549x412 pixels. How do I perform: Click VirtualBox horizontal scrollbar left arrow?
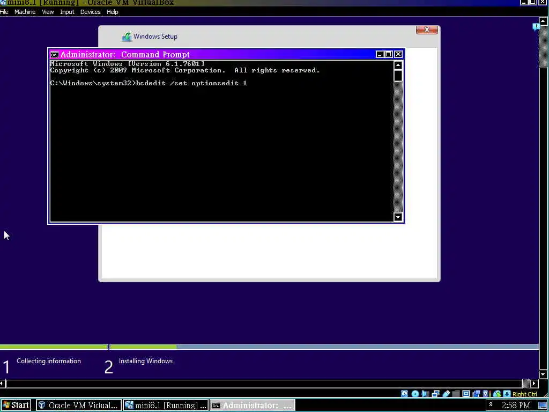[3, 383]
